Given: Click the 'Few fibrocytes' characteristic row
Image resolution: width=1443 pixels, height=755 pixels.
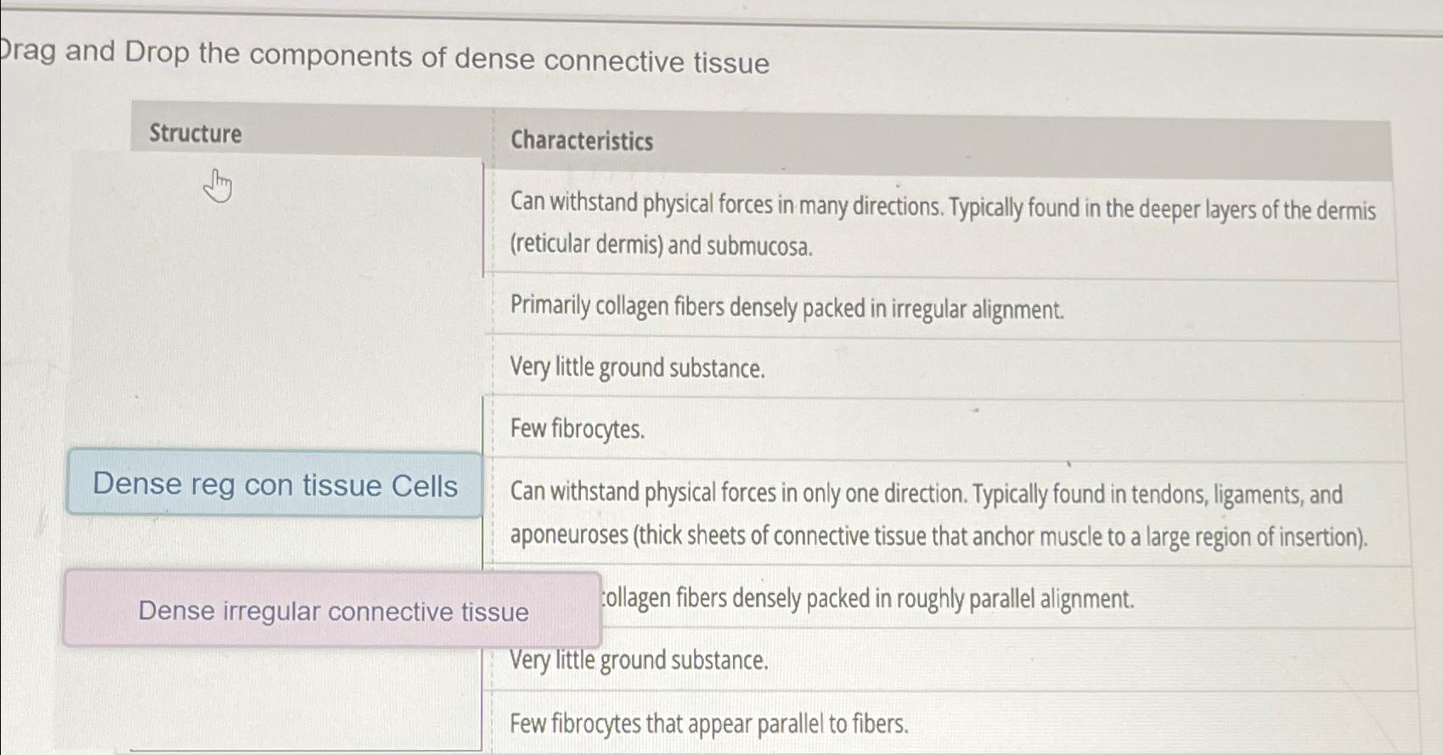Looking at the screenshot, I should (578, 429).
